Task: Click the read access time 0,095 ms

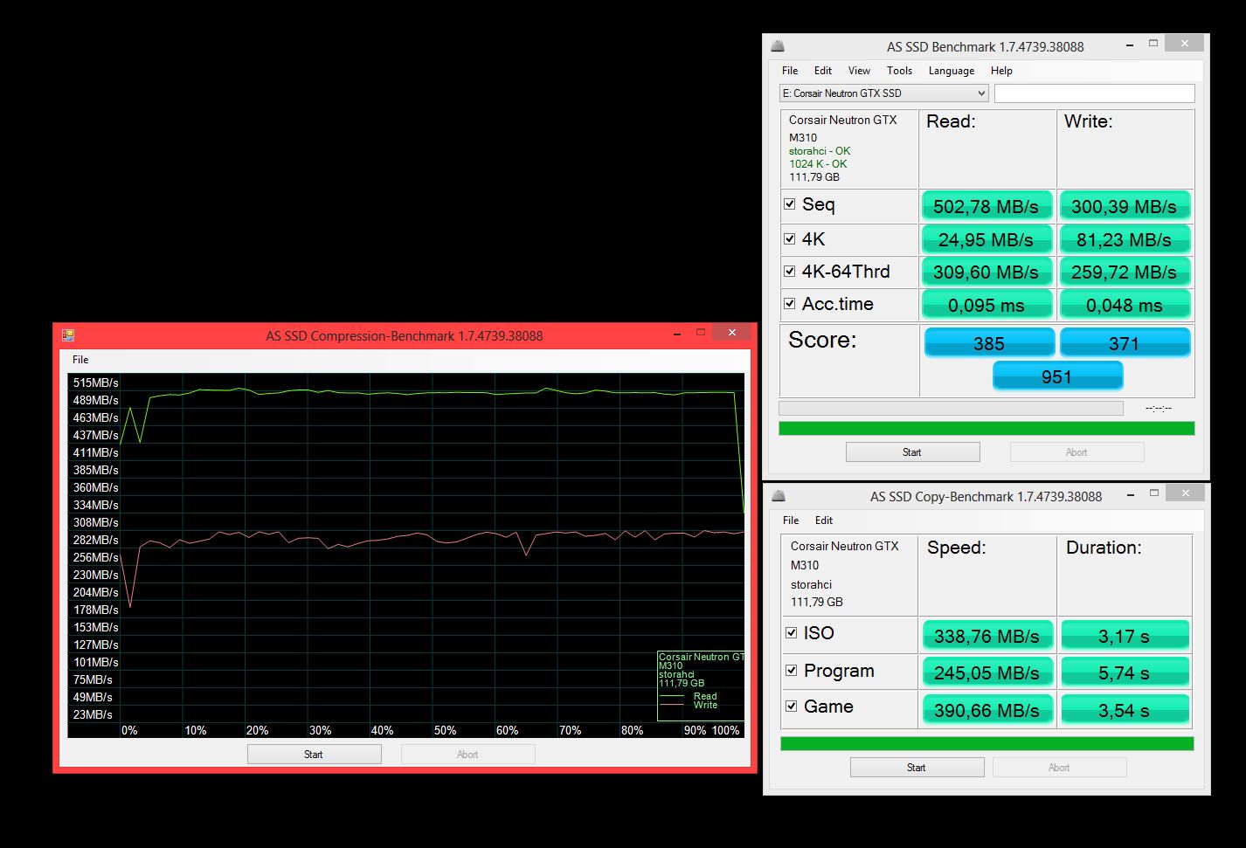Action: click(986, 305)
